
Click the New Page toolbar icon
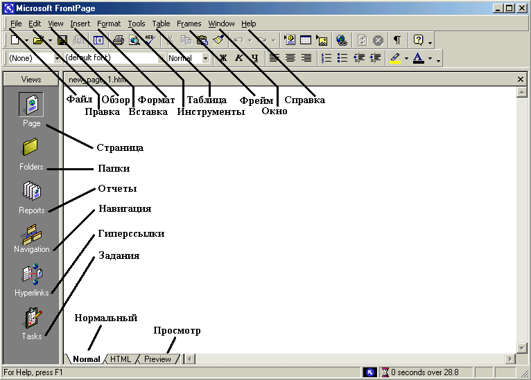click(15, 40)
